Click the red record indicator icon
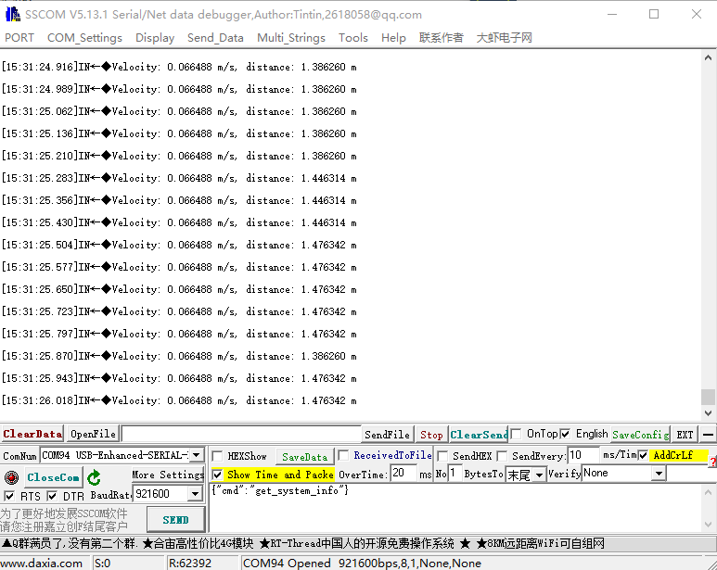 (x=11, y=477)
